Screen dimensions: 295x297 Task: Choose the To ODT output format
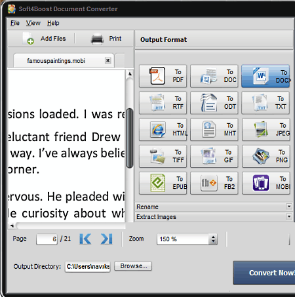(x=214, y=103)
